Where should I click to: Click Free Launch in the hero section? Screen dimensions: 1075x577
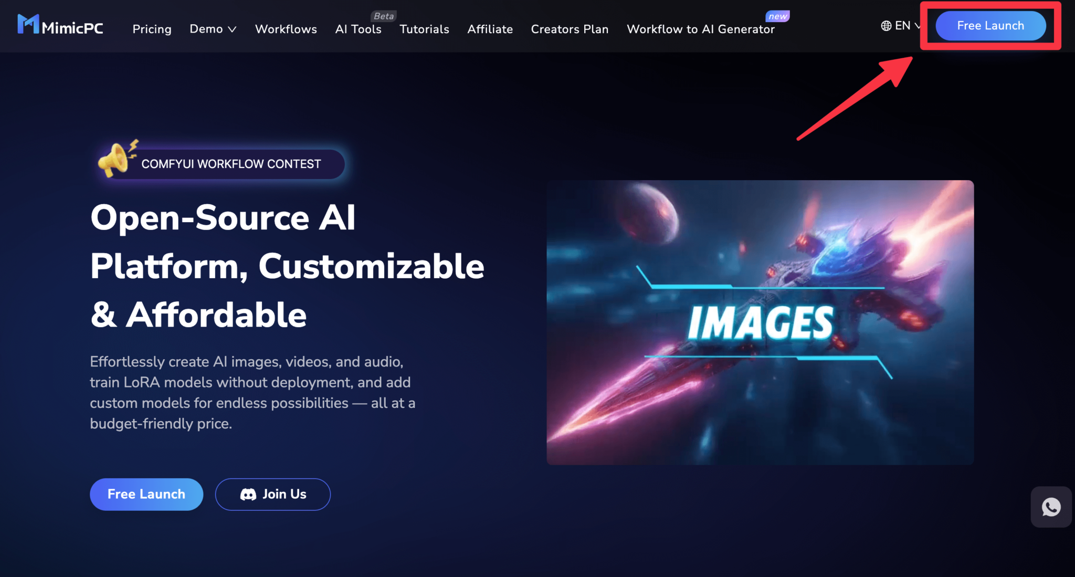tap(146, 494)
